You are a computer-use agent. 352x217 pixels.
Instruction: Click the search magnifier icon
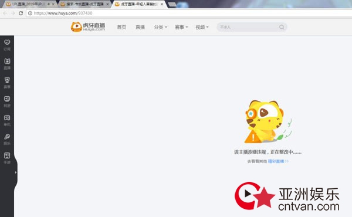(282, 27)
